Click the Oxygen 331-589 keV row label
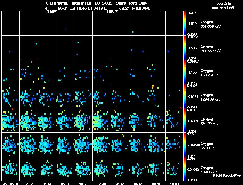Viewport: 243px width, 185px height. [x=210, y=24]
